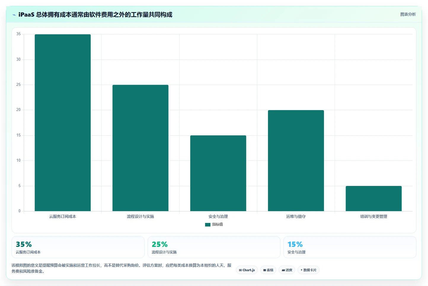
Task: Click the 数据卡片 tag chip
Action: (308, 270)
